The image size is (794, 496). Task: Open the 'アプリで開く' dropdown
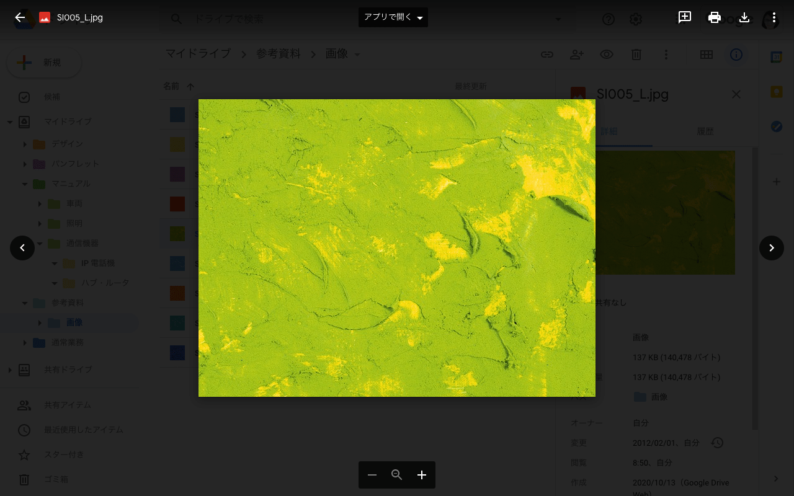click(x=393, y=17)
